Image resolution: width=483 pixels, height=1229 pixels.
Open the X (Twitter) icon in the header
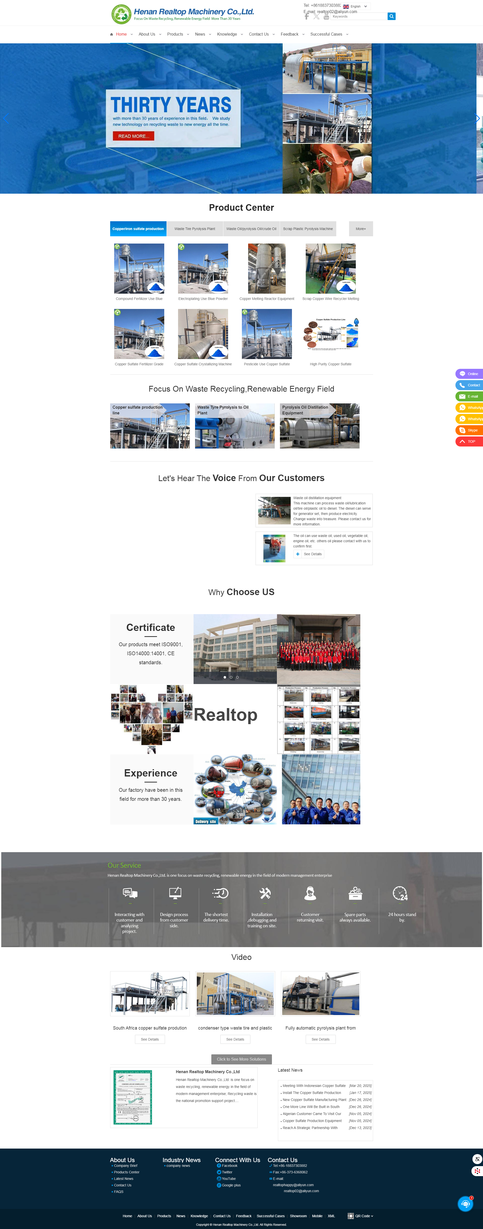point(316,16)
